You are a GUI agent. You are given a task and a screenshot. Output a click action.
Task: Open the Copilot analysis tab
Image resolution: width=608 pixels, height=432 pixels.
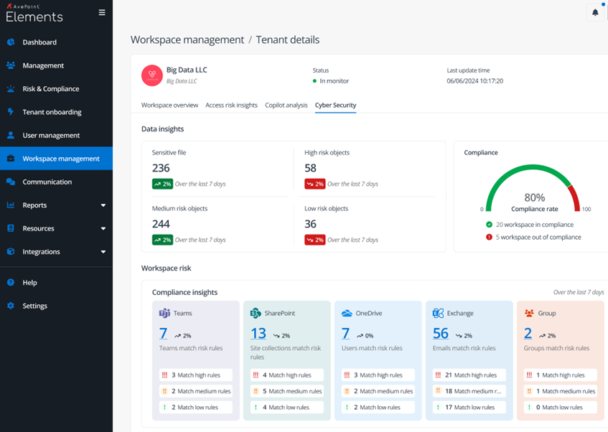pyautogui.click(x=286, y=105)
